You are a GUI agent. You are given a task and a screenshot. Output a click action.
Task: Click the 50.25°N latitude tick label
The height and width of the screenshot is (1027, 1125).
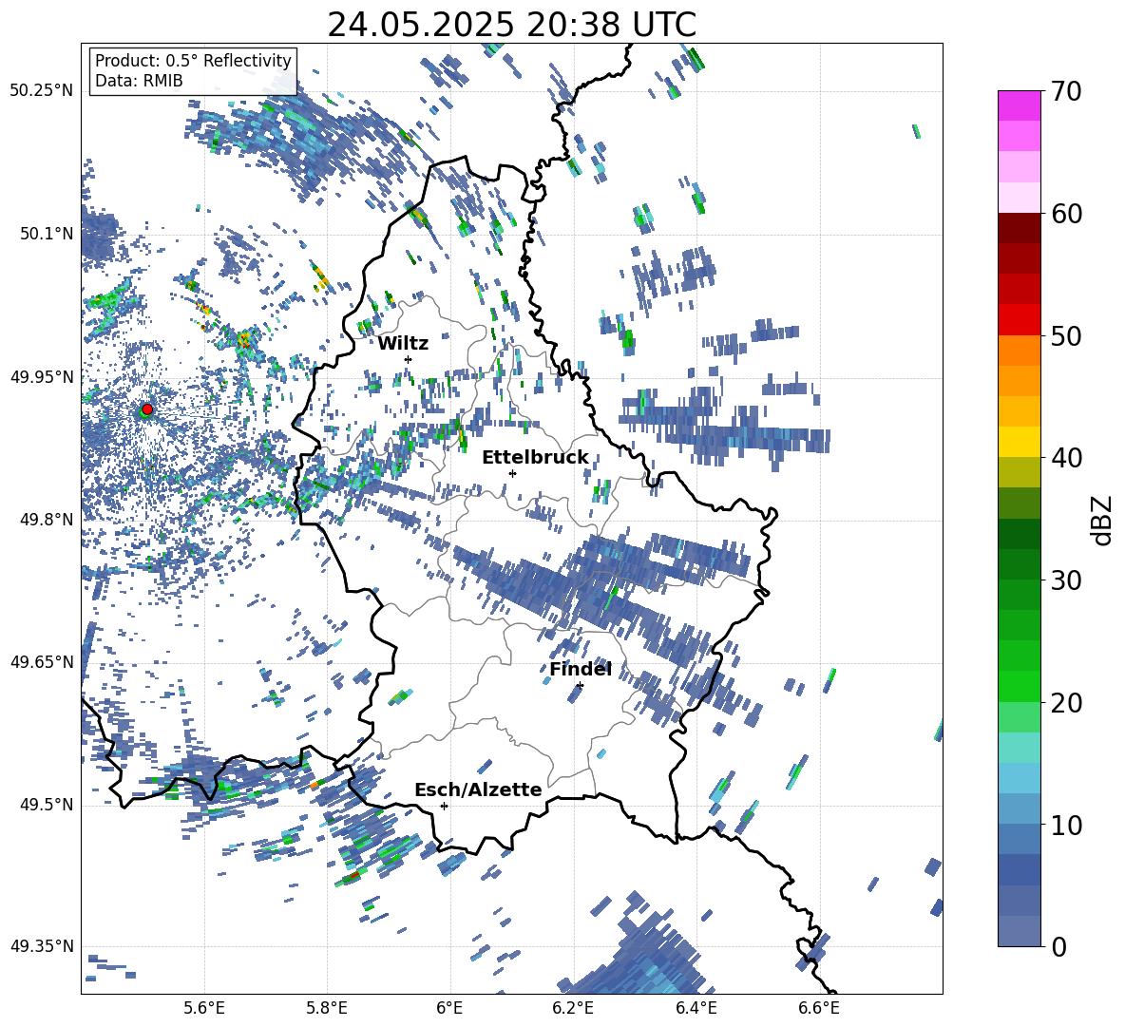click(42, 91)
